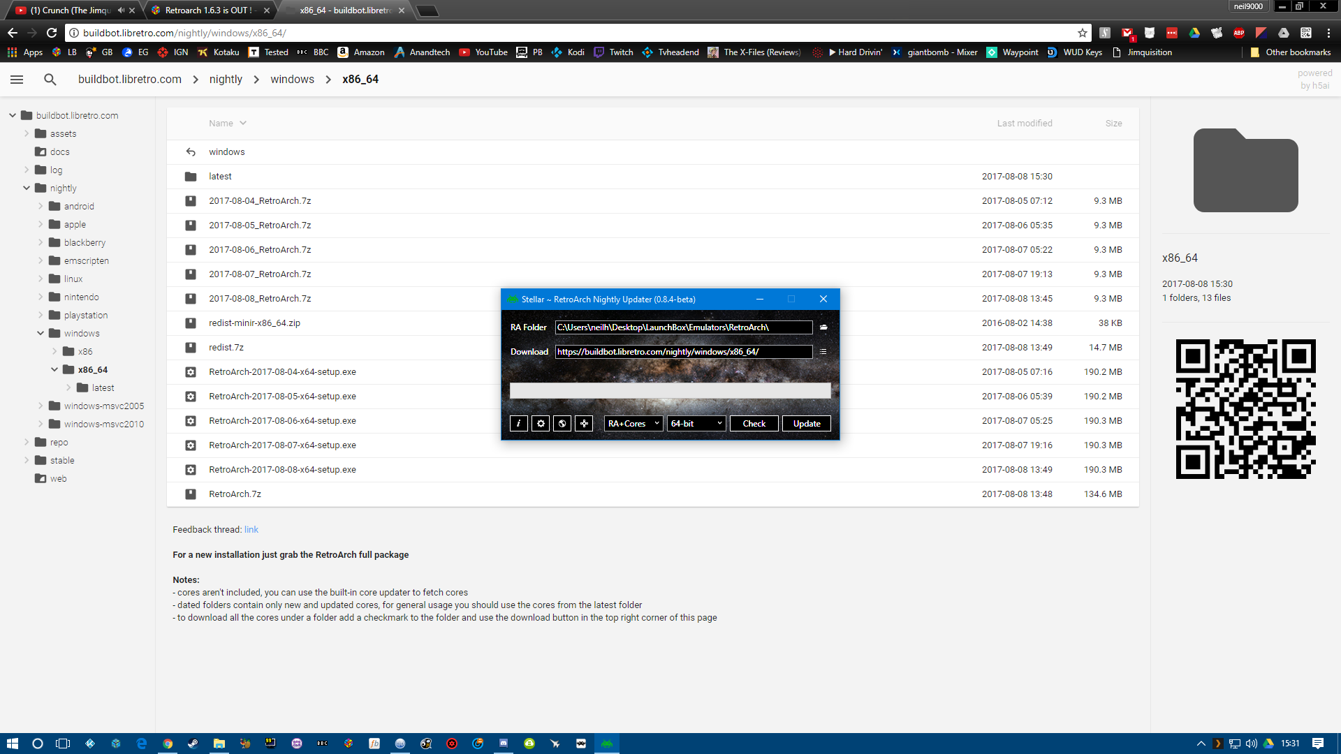This screenshot has height=754, width=1341.
Task: Open the Adblock Plus extension icon
Action: click(x=1239, y=33)
